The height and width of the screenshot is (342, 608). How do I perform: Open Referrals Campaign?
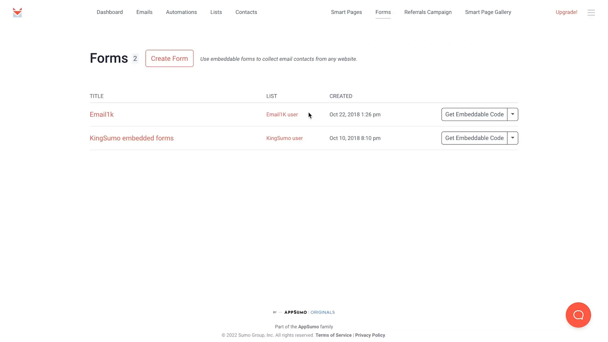428,12
